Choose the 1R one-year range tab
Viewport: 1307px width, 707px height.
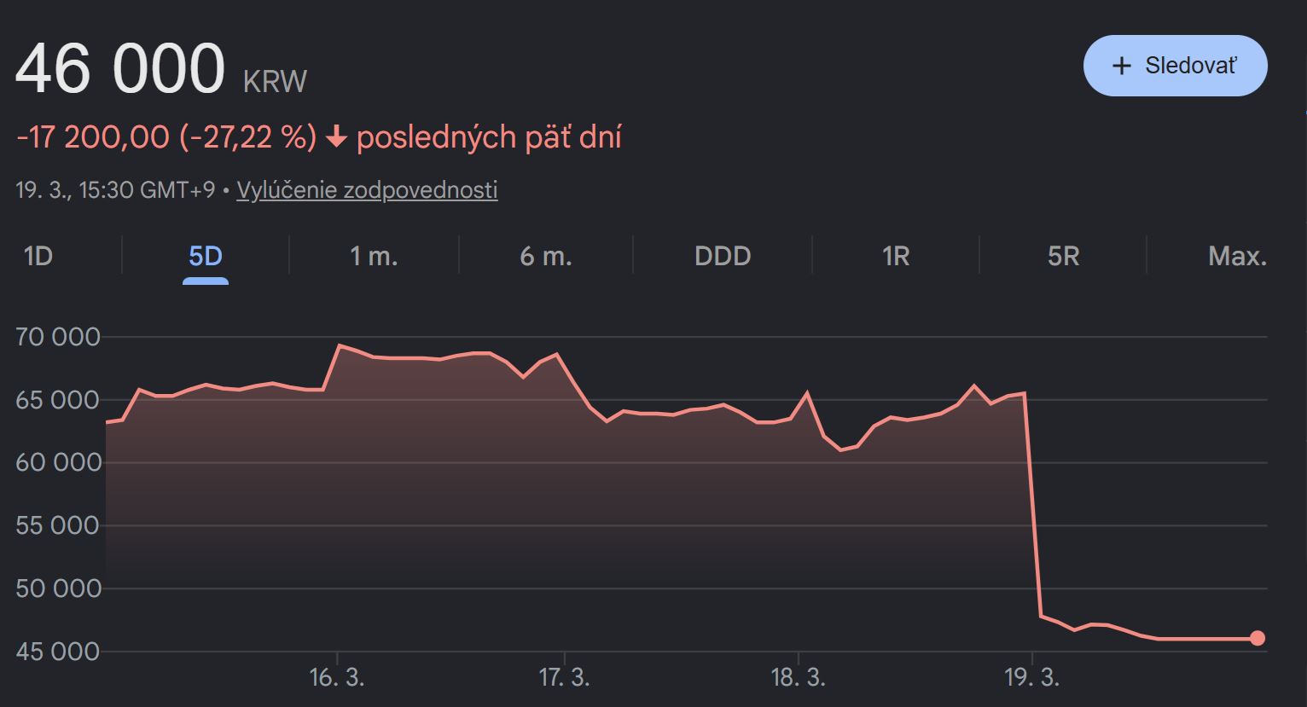tap(896, 256)
